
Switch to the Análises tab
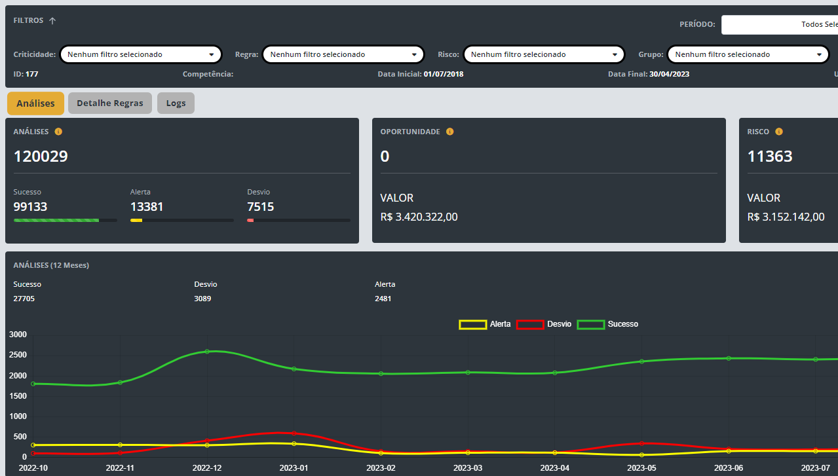point(35,103)
